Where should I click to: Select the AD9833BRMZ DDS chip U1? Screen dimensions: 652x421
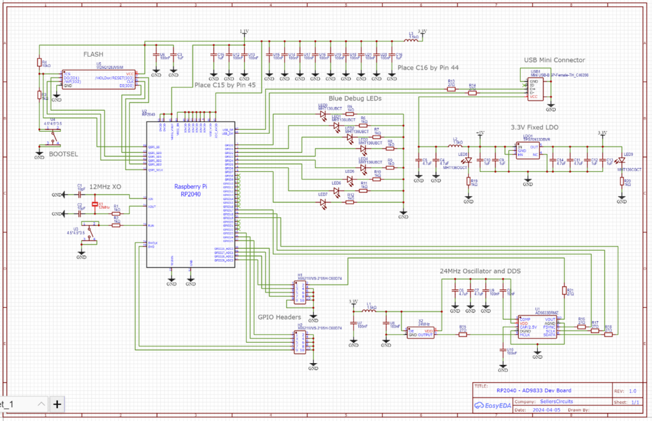537,327
